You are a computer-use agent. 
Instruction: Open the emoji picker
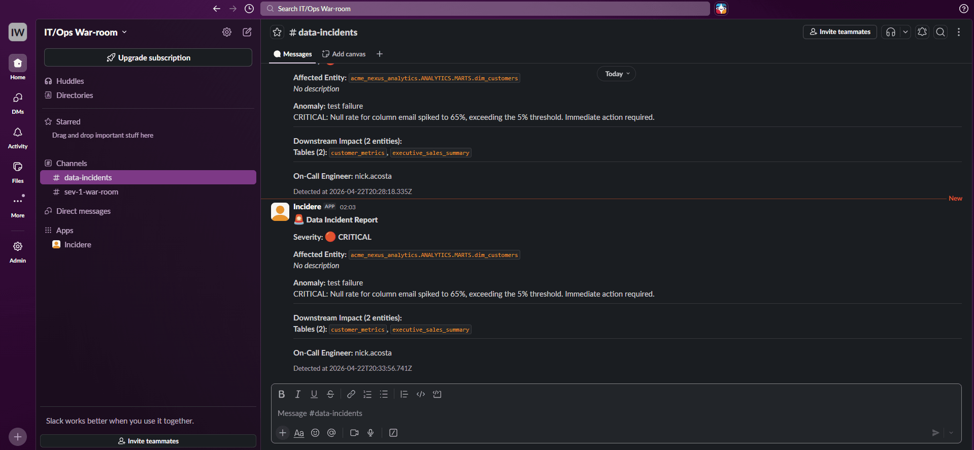click(315, 433)
